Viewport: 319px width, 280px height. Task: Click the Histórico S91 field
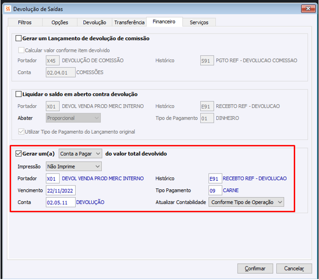207,61
